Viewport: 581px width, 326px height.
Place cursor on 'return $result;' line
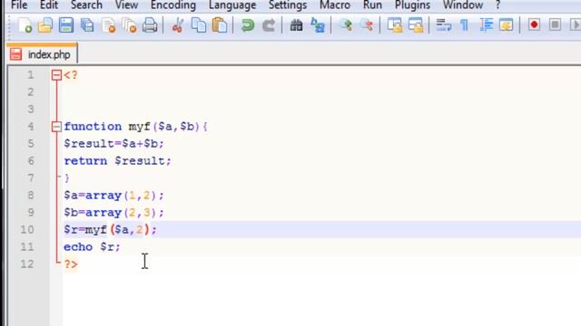117,161
